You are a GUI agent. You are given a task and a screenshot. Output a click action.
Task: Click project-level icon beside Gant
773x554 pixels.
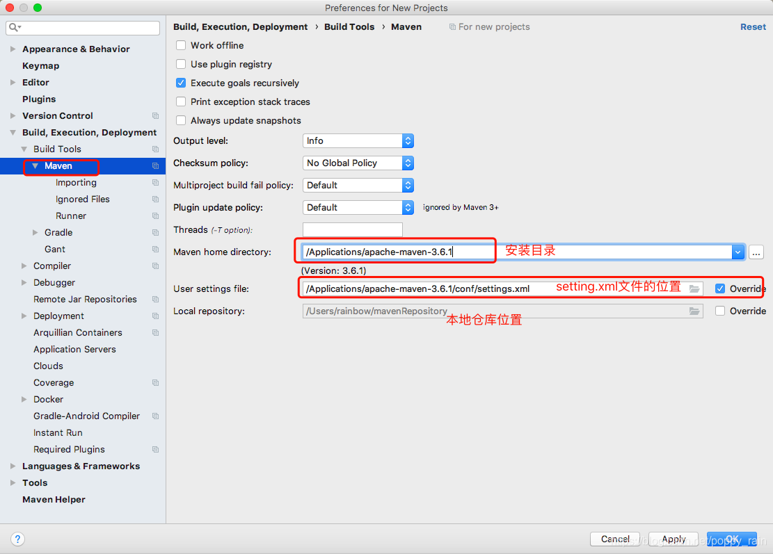155,249
